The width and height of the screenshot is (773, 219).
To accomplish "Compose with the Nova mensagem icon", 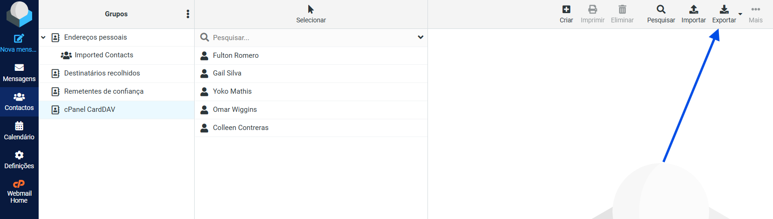I will coord(19,39).
